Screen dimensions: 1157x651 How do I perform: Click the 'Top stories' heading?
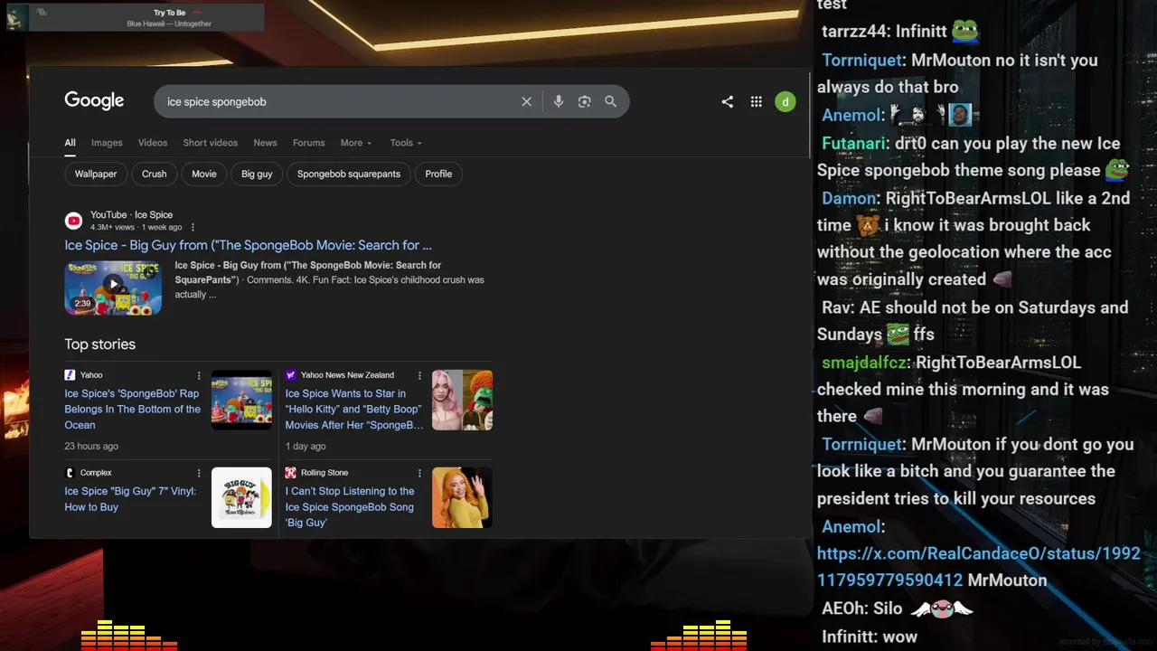(x=99, y=344)
